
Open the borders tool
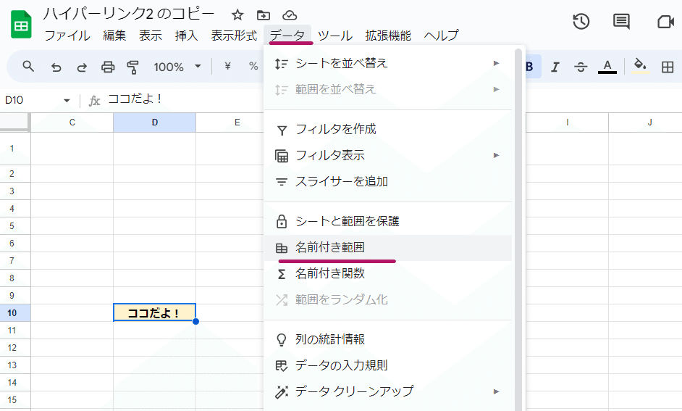(x=668, y=67)
